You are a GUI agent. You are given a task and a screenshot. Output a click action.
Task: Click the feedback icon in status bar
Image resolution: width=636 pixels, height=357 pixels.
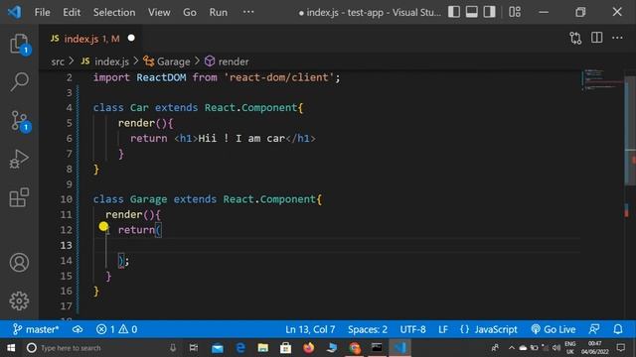click(594, 329)
